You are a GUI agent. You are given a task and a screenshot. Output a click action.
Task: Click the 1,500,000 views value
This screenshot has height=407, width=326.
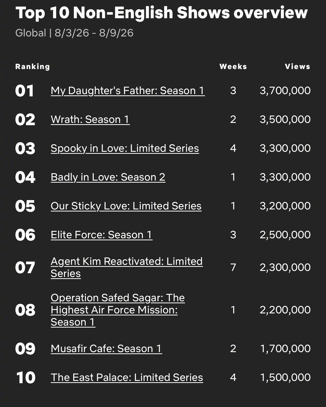click(x=285, y=377)
